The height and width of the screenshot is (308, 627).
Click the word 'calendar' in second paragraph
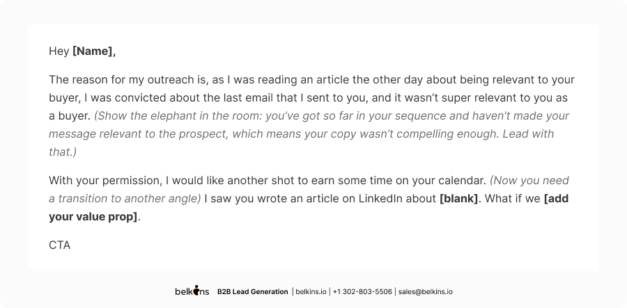tap(460, 181)
